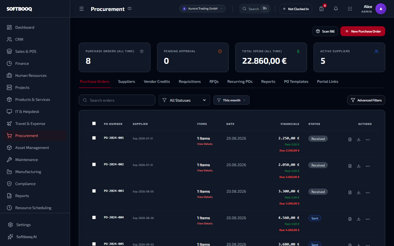
Task: Open document icon for PO-2024-002
Action: (x=350, y=166)
